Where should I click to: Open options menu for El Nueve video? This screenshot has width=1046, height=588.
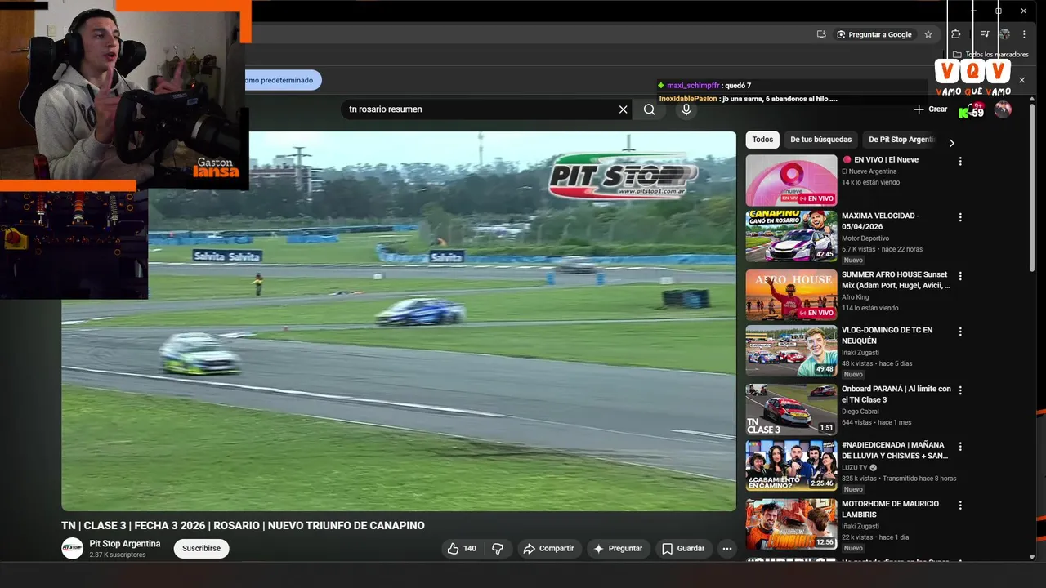pyautogui.click(x=960, y=162)
